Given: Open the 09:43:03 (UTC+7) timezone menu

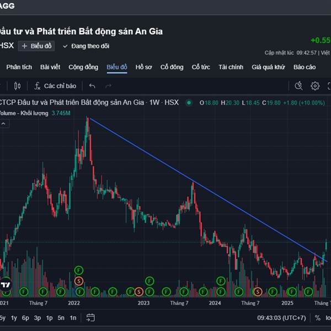Looking at the screenshot, I should click(281, 318).
